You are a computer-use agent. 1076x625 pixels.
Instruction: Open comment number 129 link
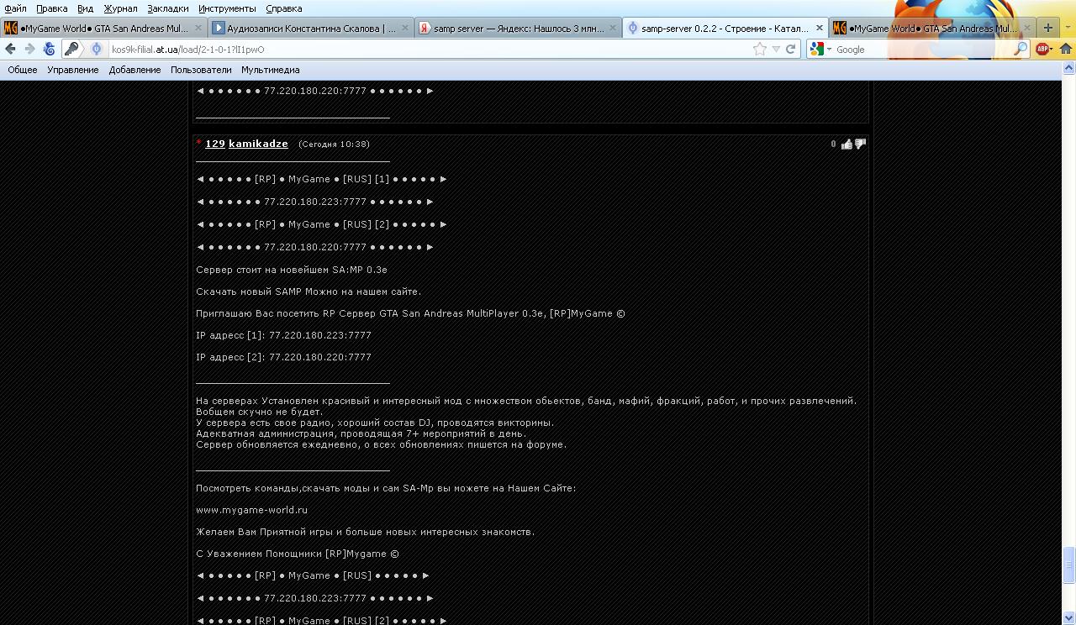point(215,144)
